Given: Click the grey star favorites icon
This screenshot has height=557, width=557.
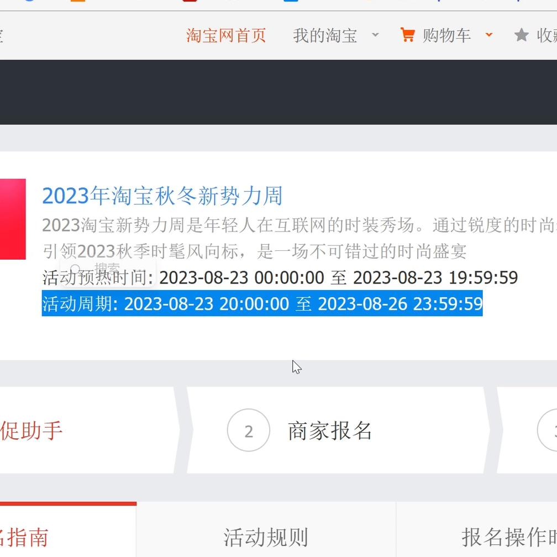Looking at the screenshot, I should click(x=521, y=35).
